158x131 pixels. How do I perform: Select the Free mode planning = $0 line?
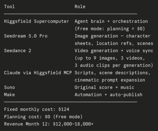pos(110,29)
